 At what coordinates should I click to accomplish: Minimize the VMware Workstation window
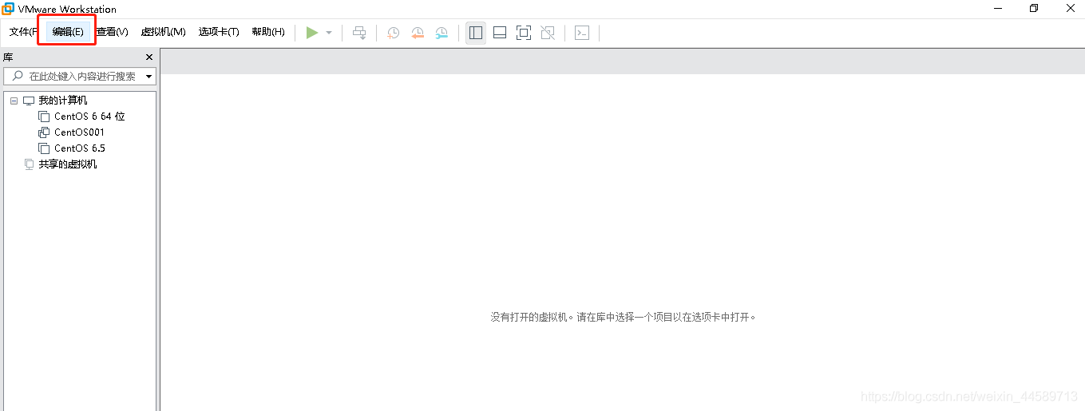pos(998,9)
